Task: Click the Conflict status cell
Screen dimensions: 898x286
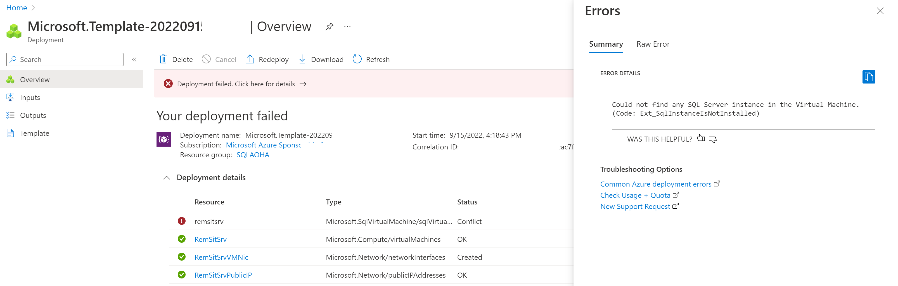Action: point(469,221)
